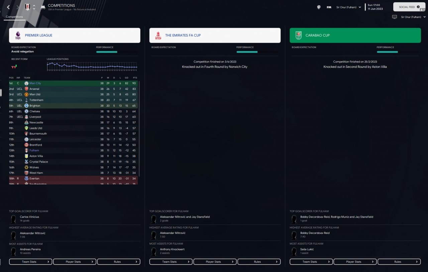The height and width of the screenshot is (272, 428).
Task: Select West Ham team name in table
Action: tap(36, 173)
